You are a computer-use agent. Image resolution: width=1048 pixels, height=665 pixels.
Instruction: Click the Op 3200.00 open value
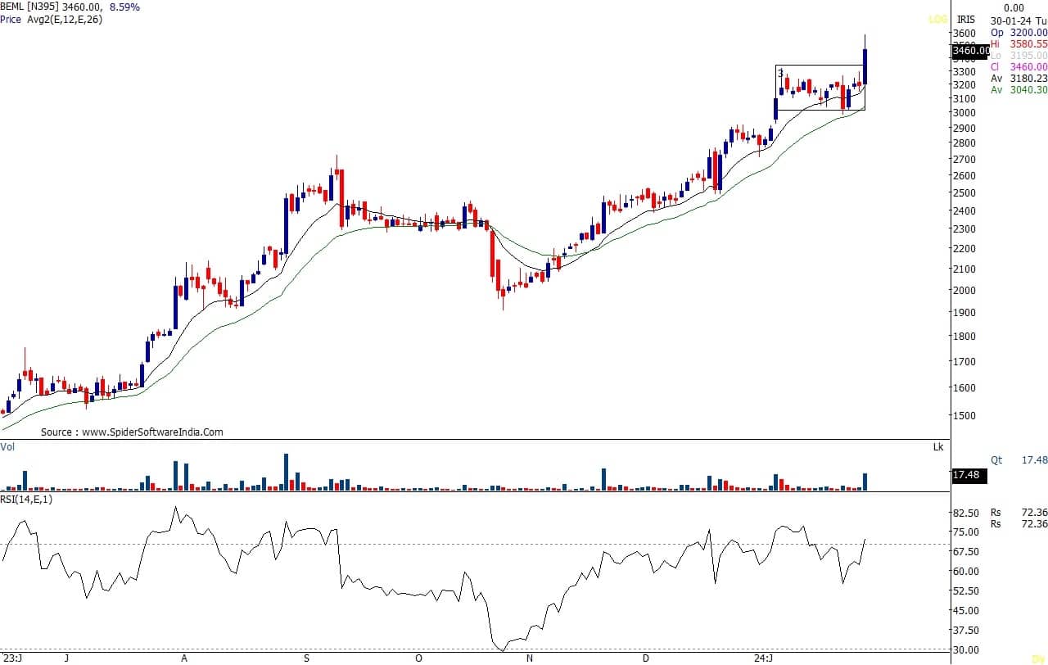point(1019,33)
